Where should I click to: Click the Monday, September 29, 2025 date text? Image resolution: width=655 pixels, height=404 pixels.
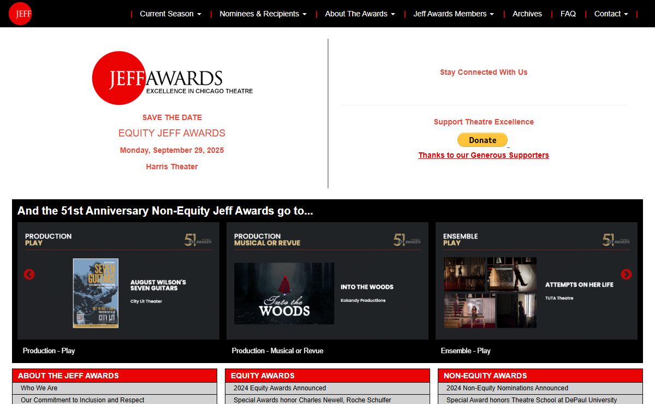(172, 150)
